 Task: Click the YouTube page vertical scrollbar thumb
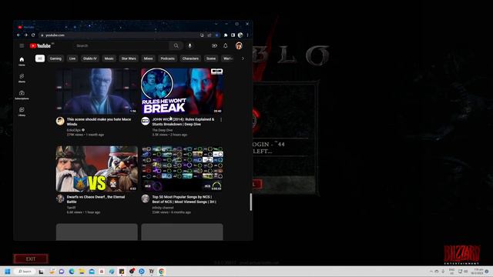coord(250,202)
